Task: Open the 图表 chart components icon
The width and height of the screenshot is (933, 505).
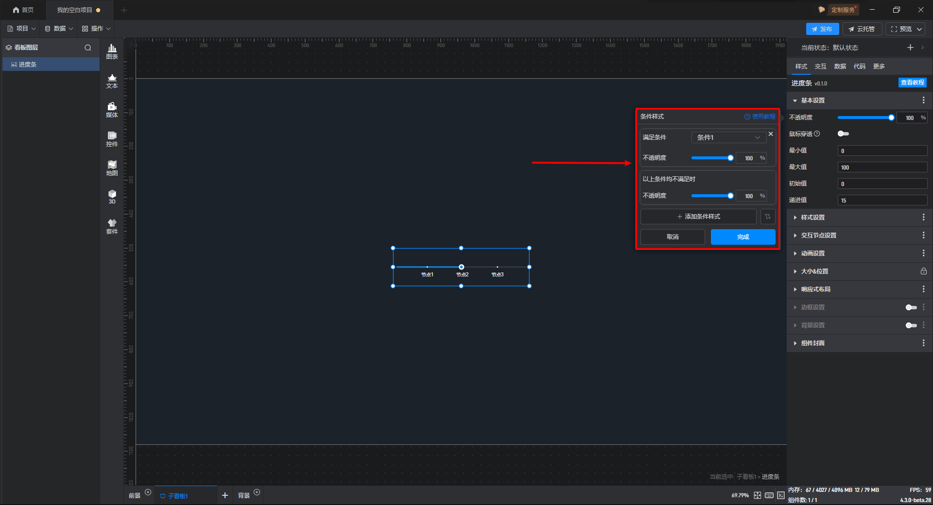Action: 112,51
